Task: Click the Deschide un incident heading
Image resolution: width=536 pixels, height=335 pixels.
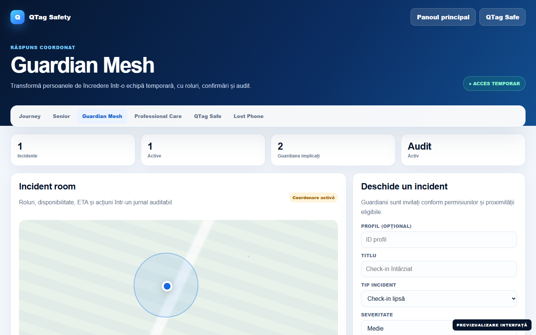Action: pyautogui.click(x=404, y=186)
